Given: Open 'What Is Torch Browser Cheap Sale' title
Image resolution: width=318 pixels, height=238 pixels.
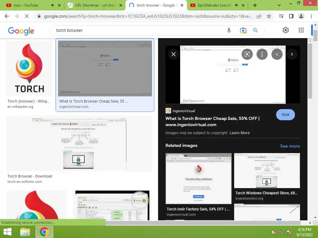Looking at the screenshot, I should (212, 121).
